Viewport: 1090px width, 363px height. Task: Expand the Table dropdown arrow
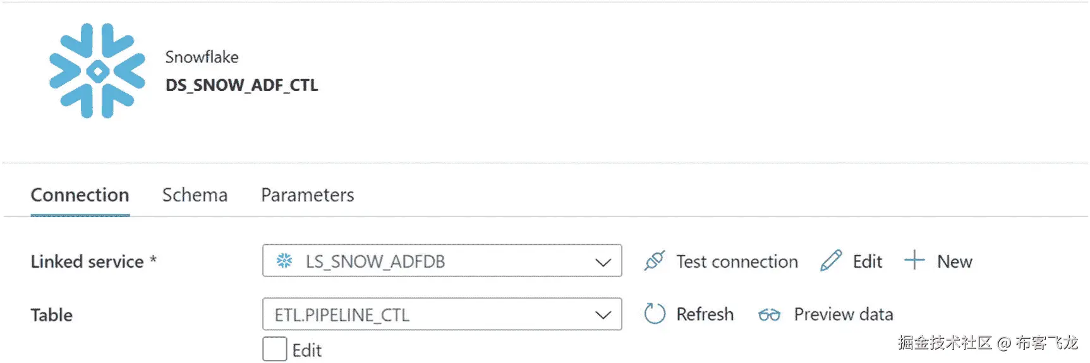(603, 314)
